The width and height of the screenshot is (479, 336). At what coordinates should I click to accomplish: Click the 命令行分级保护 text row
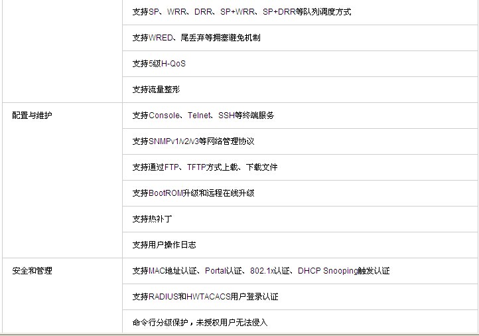click(200, 323)
